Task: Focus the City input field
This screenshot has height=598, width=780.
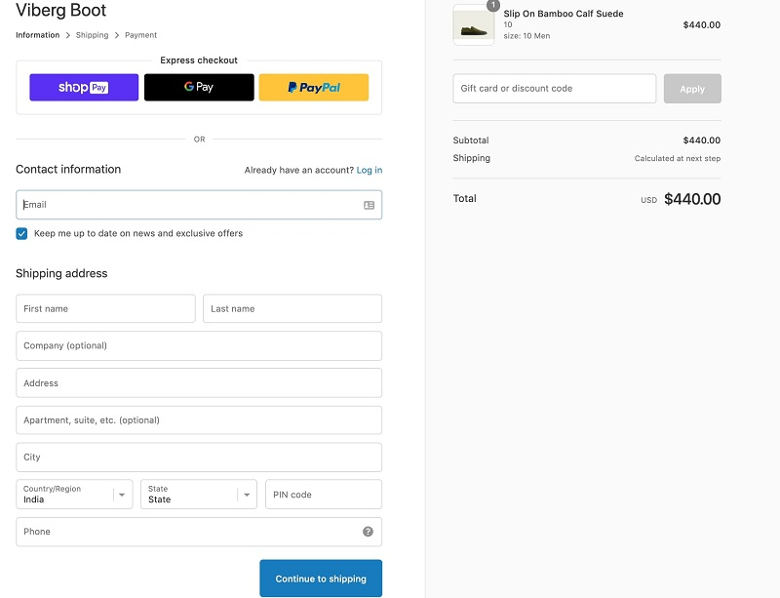Action: (x=199, y=458)
